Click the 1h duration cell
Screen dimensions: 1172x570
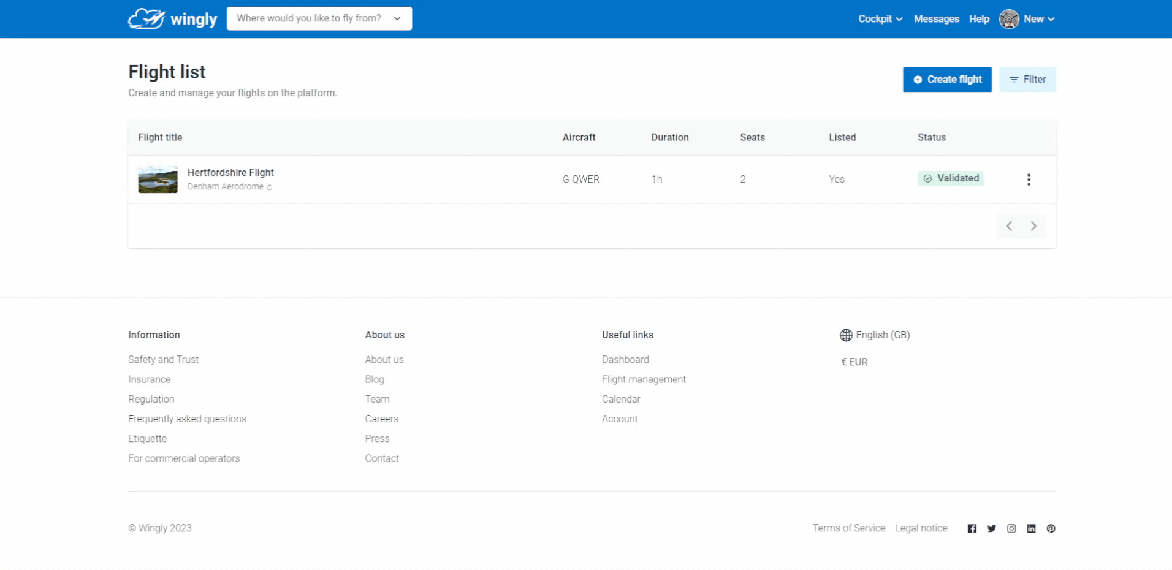click(656, 180)
